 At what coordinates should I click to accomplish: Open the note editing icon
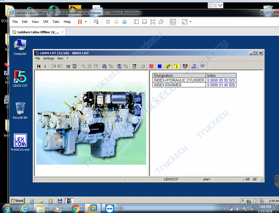(x=135, y=66)
